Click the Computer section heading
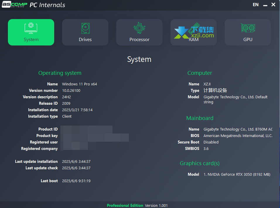Viewport: 280px width, 208px height. (200, 73)
